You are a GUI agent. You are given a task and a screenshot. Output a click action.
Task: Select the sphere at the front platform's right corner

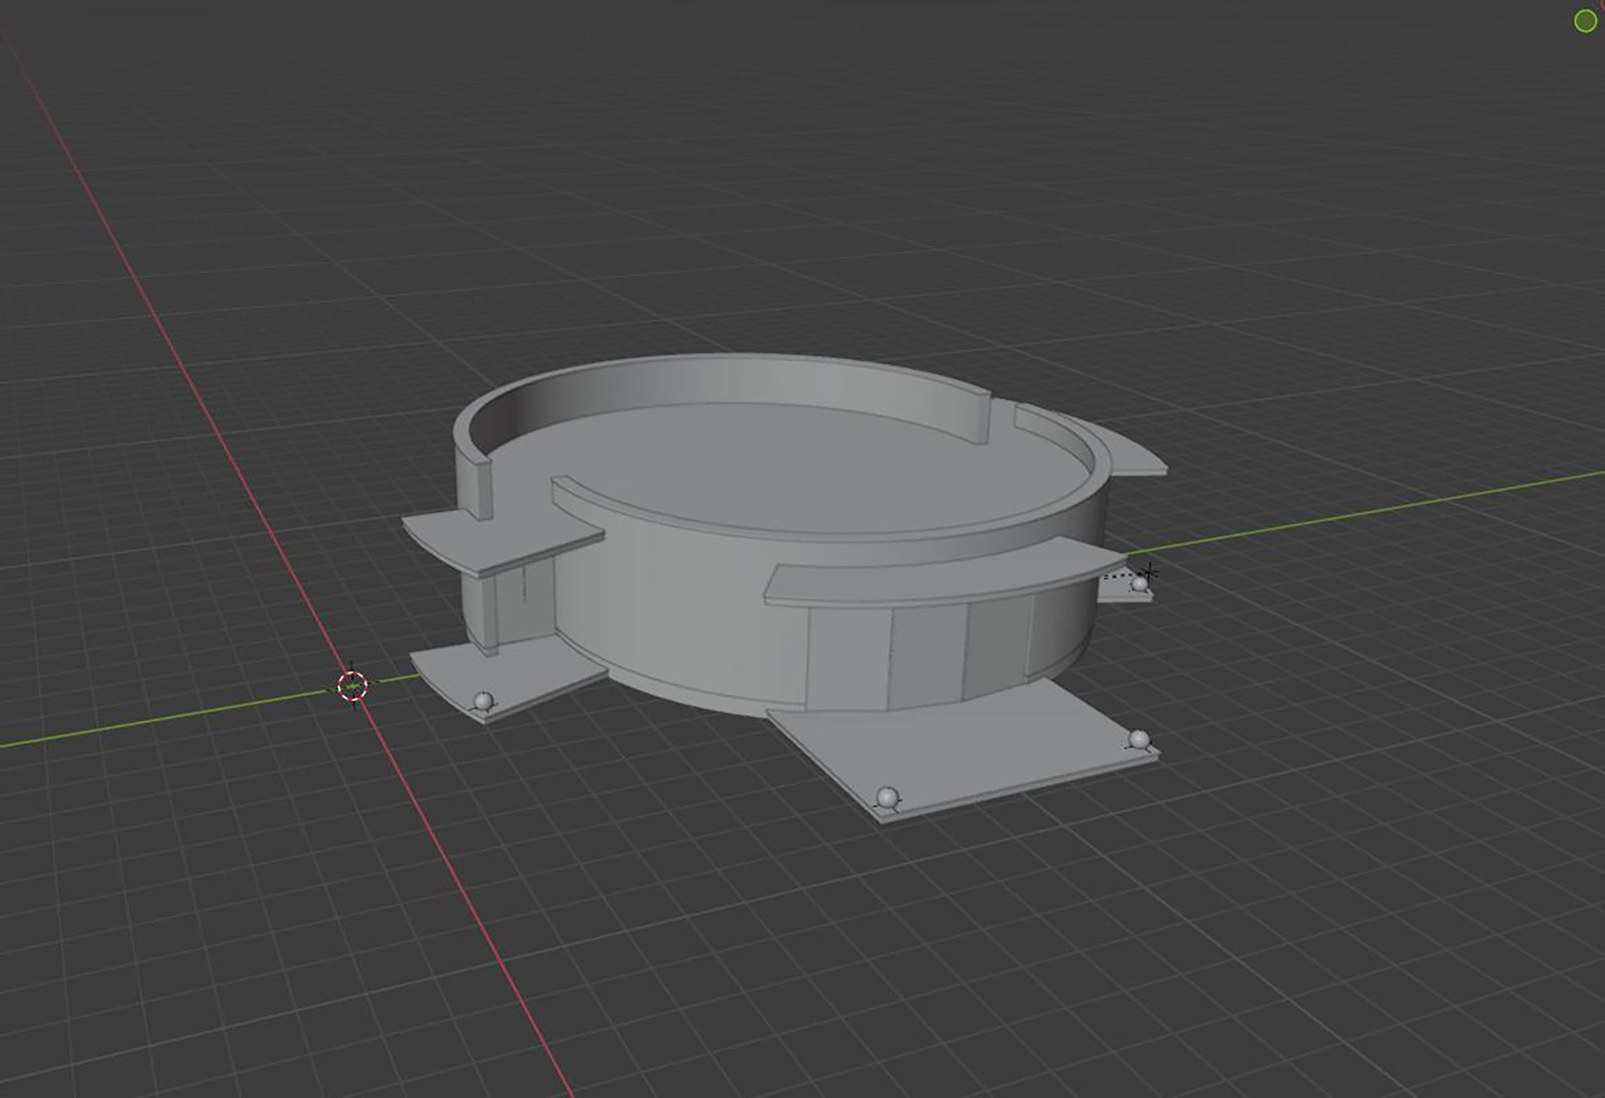[1139, 739]
